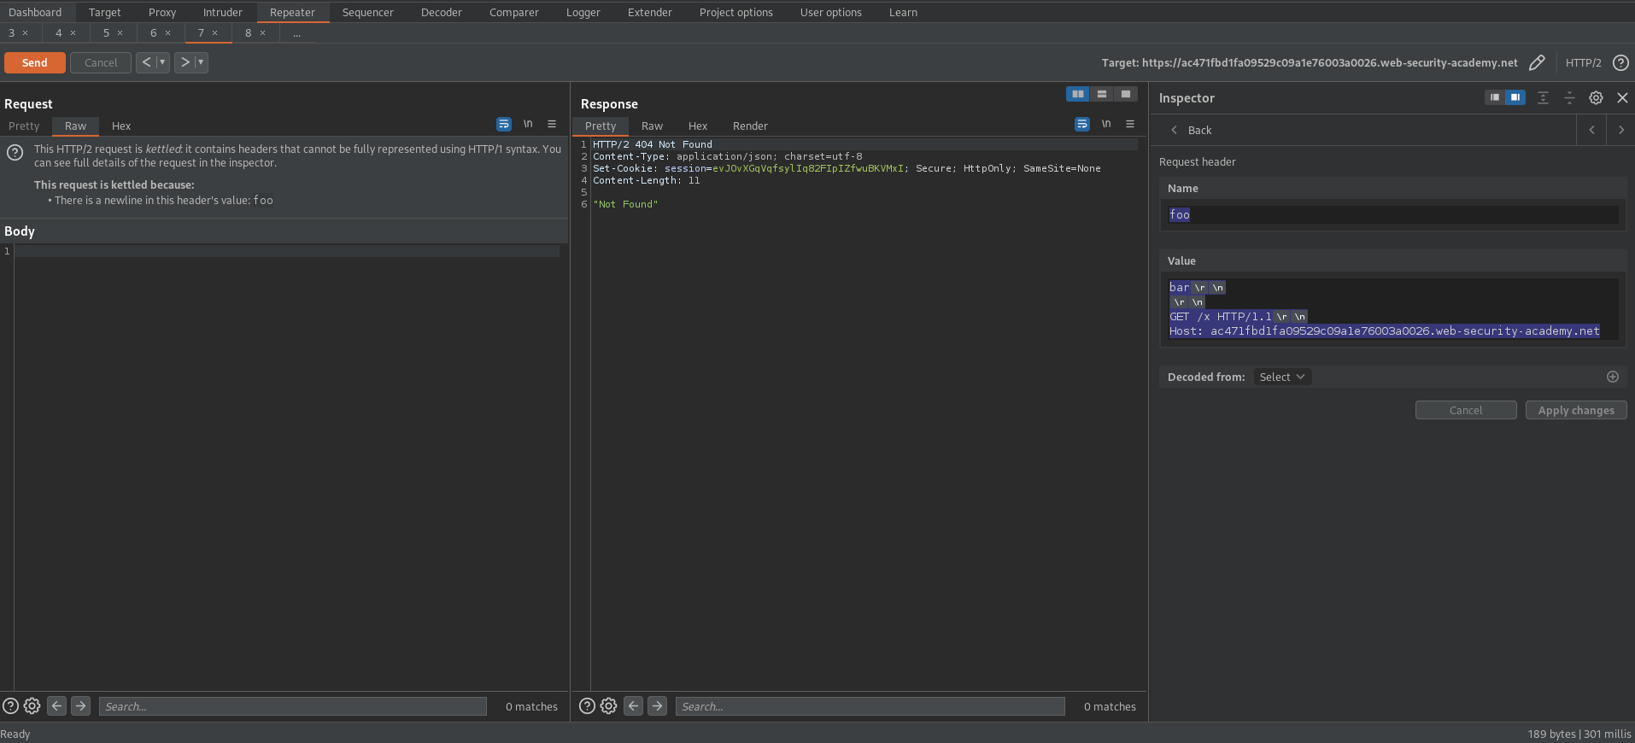Toggle request word wrap icon

[504, 124]
